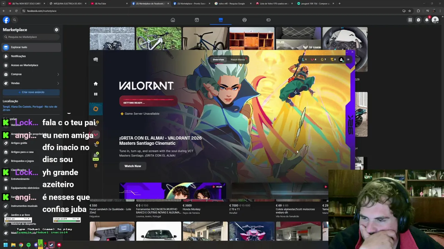Switch to Patch Notes tab
The height and width of the screenshot is (249, 444).
click(x=238, y=59)
